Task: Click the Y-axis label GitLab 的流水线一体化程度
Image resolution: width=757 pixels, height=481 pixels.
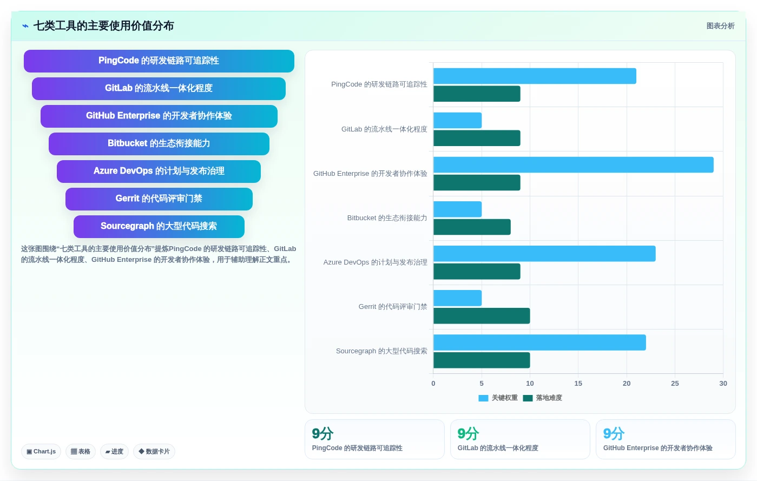Action: tap(384, 129)
